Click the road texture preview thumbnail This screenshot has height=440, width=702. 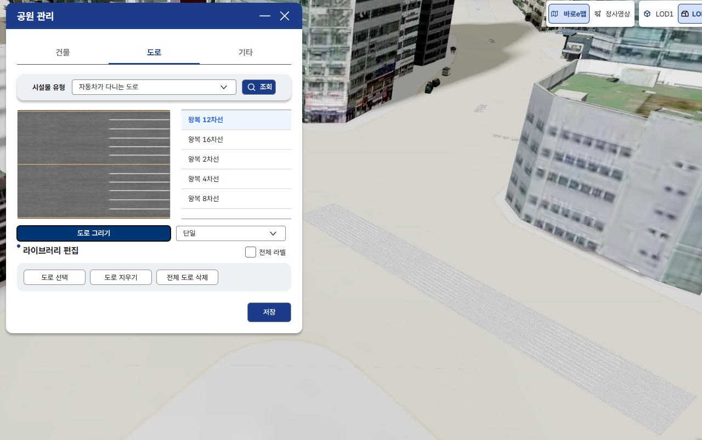[x=94, y=164]
